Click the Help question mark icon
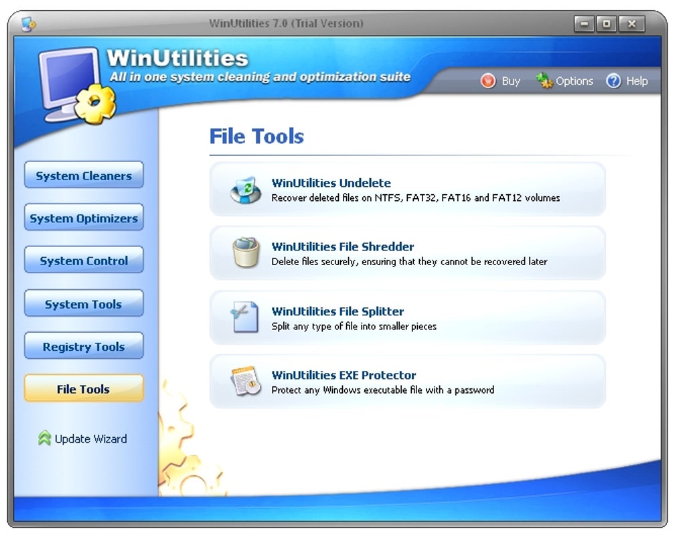Image resolution: width=683 pixels, height=537 pixels. coord(613,80)
